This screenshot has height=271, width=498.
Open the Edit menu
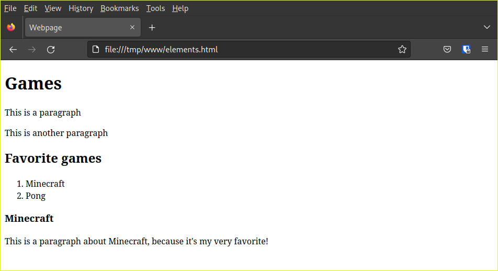(x=30, y=8)
